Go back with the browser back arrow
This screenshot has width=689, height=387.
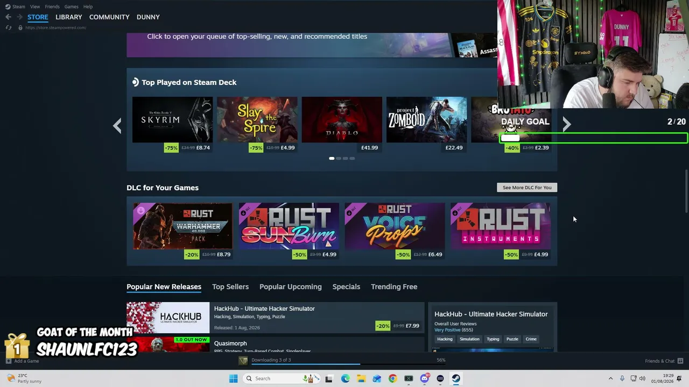[x=8, y=17]
